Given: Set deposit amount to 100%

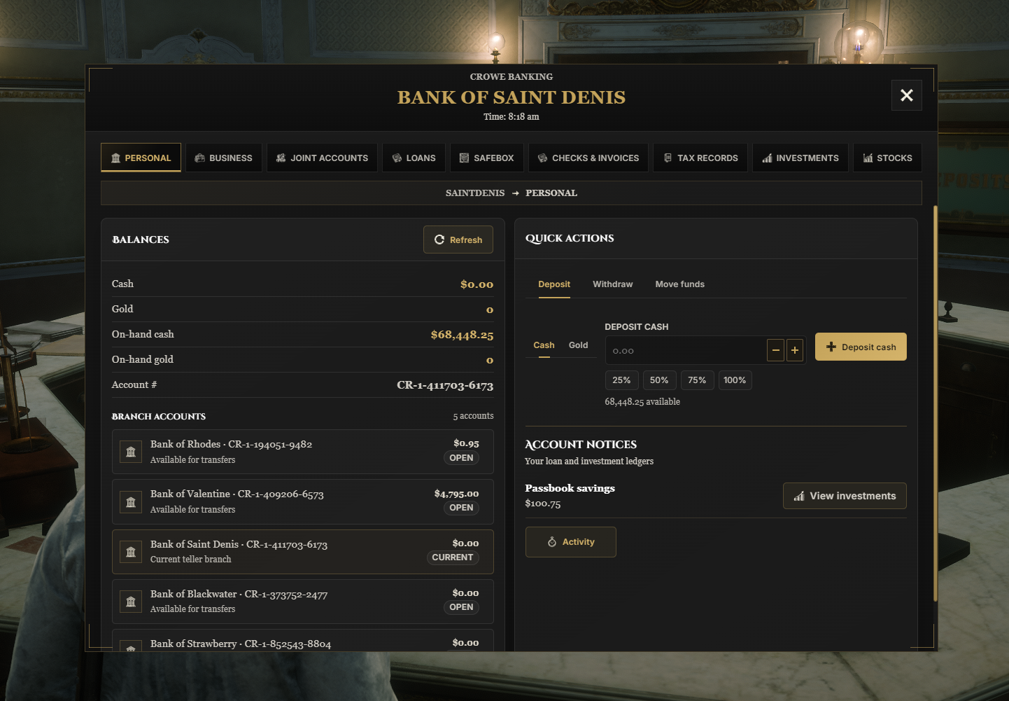Looking at the screenshot, I should (735, 380).
